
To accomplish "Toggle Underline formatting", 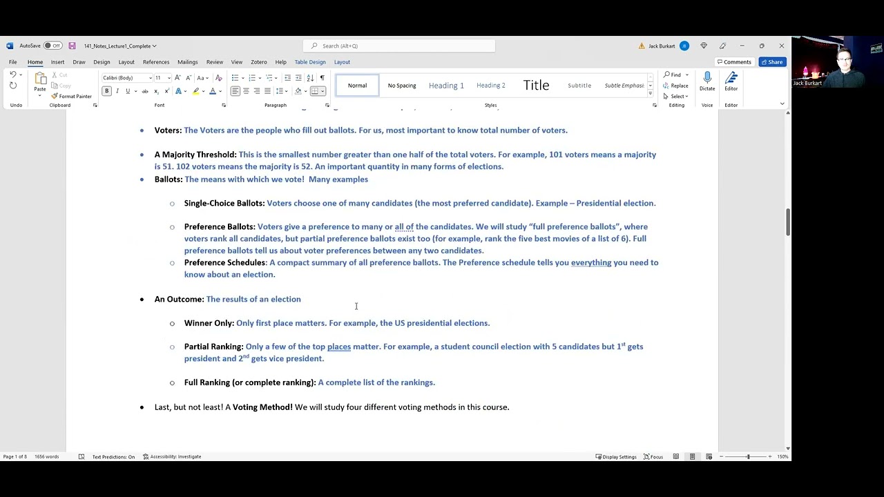I will pos(128,91).
